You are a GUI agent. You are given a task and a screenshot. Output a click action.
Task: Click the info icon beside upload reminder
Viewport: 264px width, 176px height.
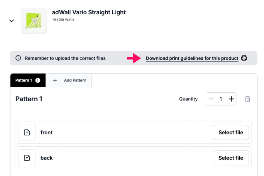[x=18, y=58]
